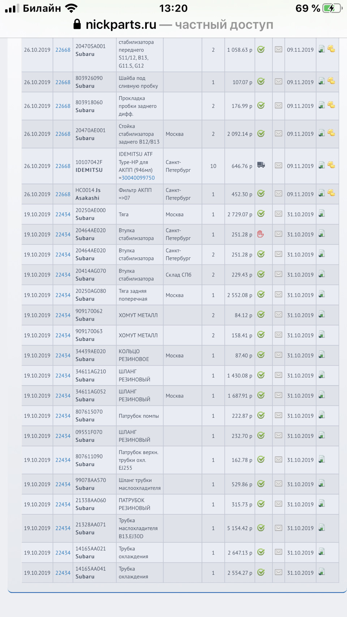The width and height of the screenshot is (347, 617).
Task: Click coins icon in 803918060 row
Action: (331, 105)
